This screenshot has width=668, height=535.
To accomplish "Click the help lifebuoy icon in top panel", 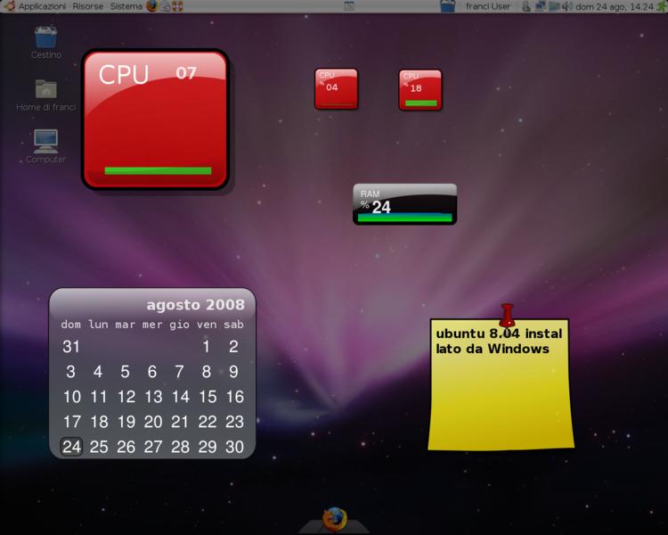I will 177,6.
